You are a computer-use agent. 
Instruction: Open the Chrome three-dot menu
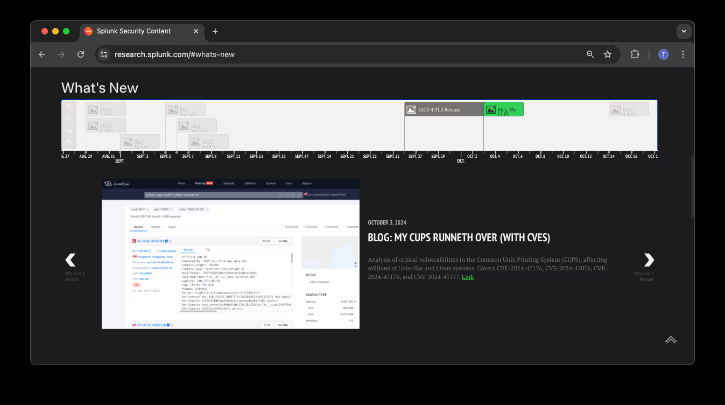(x=682, y=54)
